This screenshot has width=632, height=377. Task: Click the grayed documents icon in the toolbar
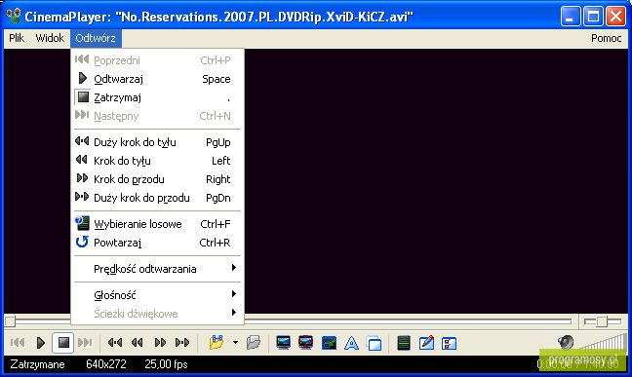[x=254, y=343]
